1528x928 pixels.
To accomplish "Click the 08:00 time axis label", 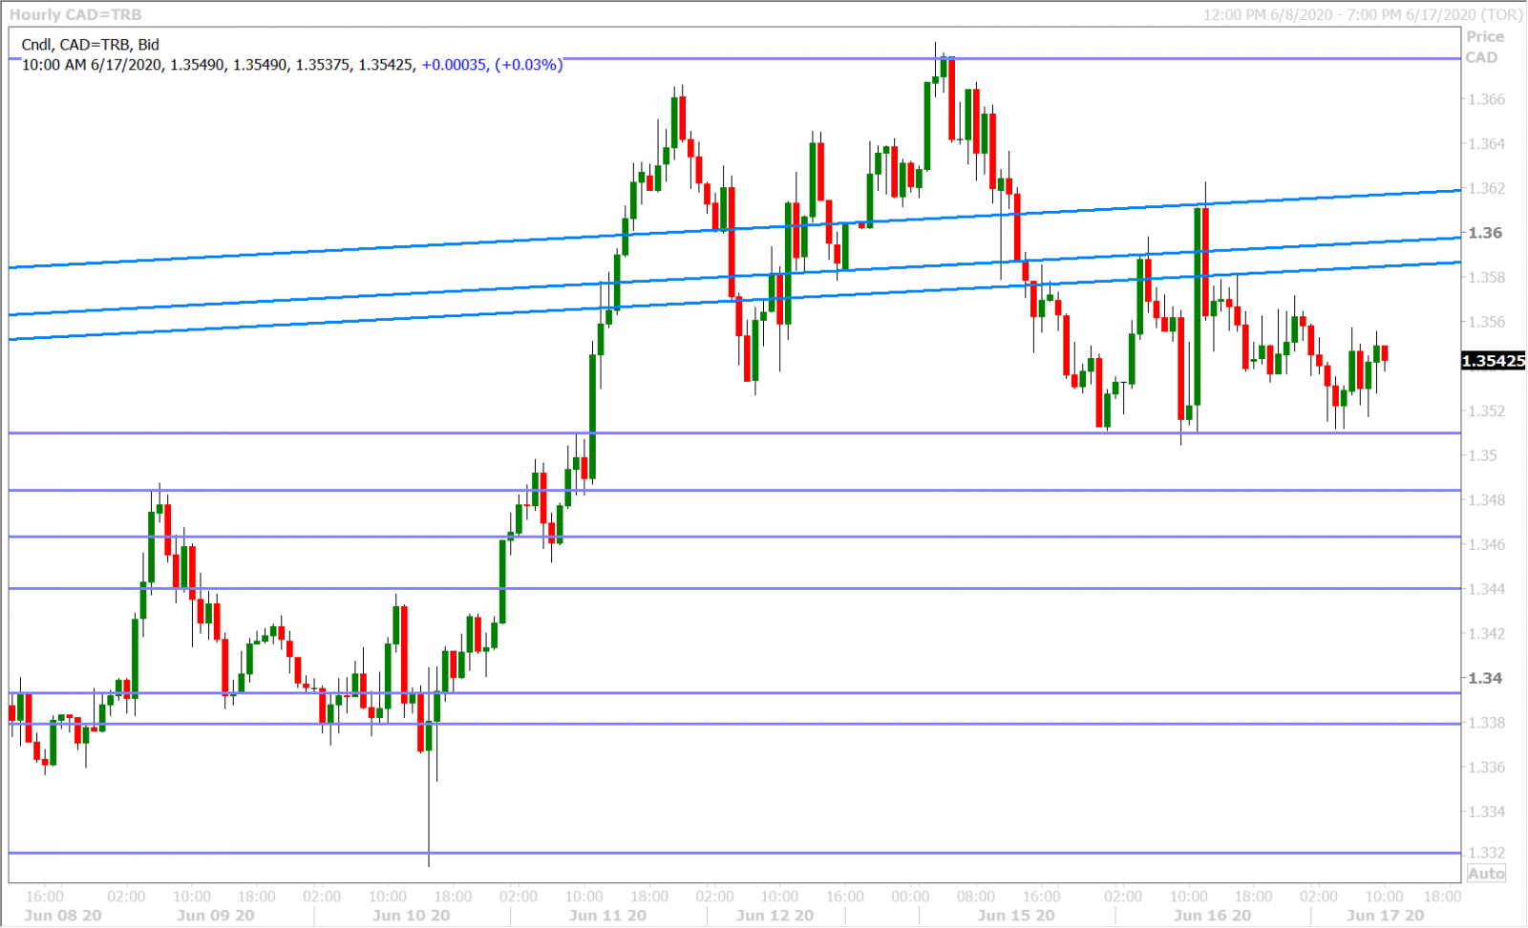I will tap(975, 896).
